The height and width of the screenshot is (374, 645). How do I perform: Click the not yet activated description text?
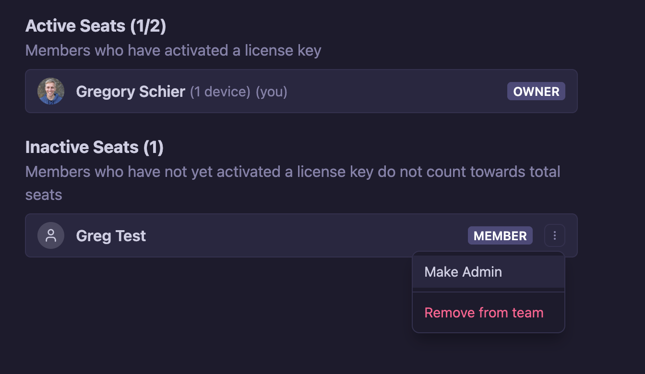(293, 172)
